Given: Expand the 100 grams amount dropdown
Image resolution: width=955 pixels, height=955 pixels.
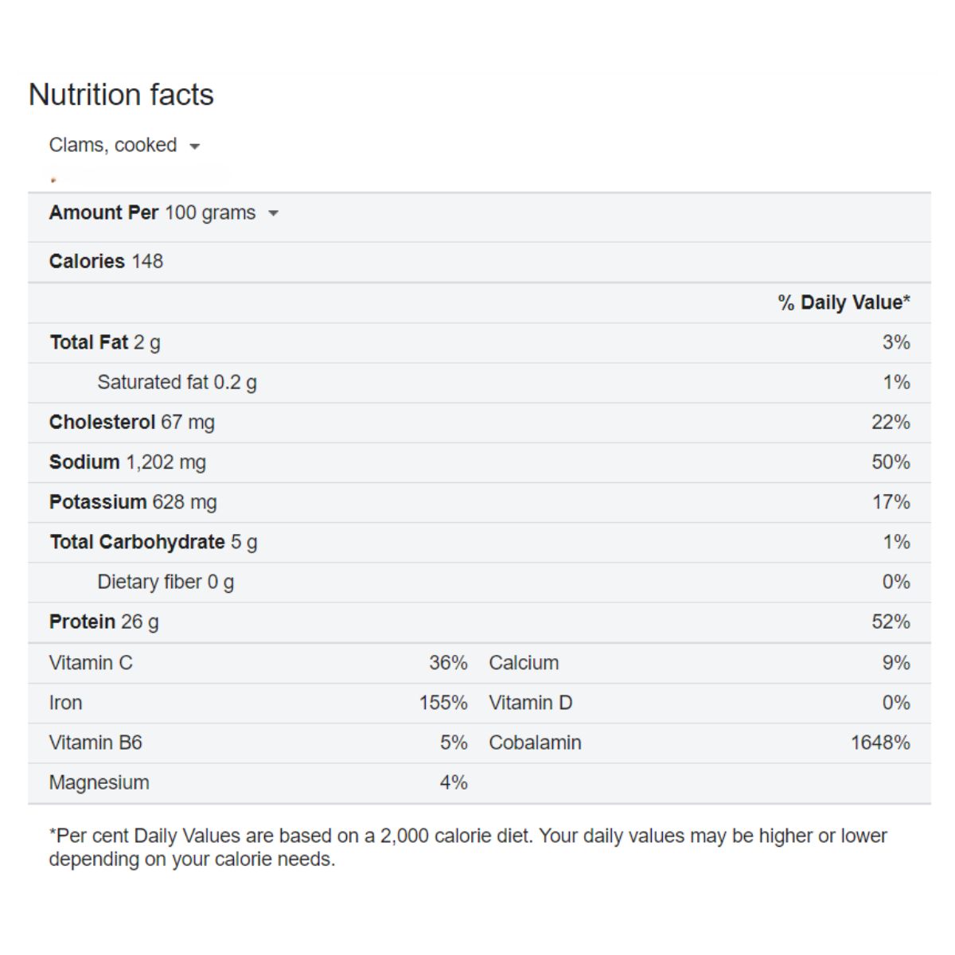Looking at the screenshot, I should click(x=222, y=213).
